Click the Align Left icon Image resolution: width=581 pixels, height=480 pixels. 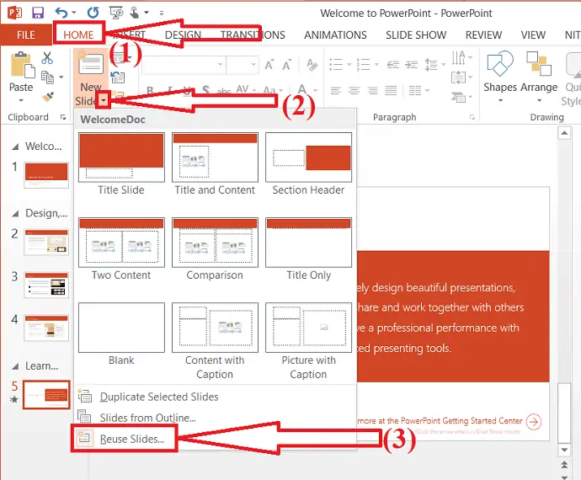(x=336, y=90)
